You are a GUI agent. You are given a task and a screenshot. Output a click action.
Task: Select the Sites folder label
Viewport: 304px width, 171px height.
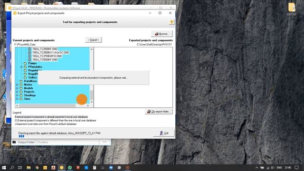(27, 99)
